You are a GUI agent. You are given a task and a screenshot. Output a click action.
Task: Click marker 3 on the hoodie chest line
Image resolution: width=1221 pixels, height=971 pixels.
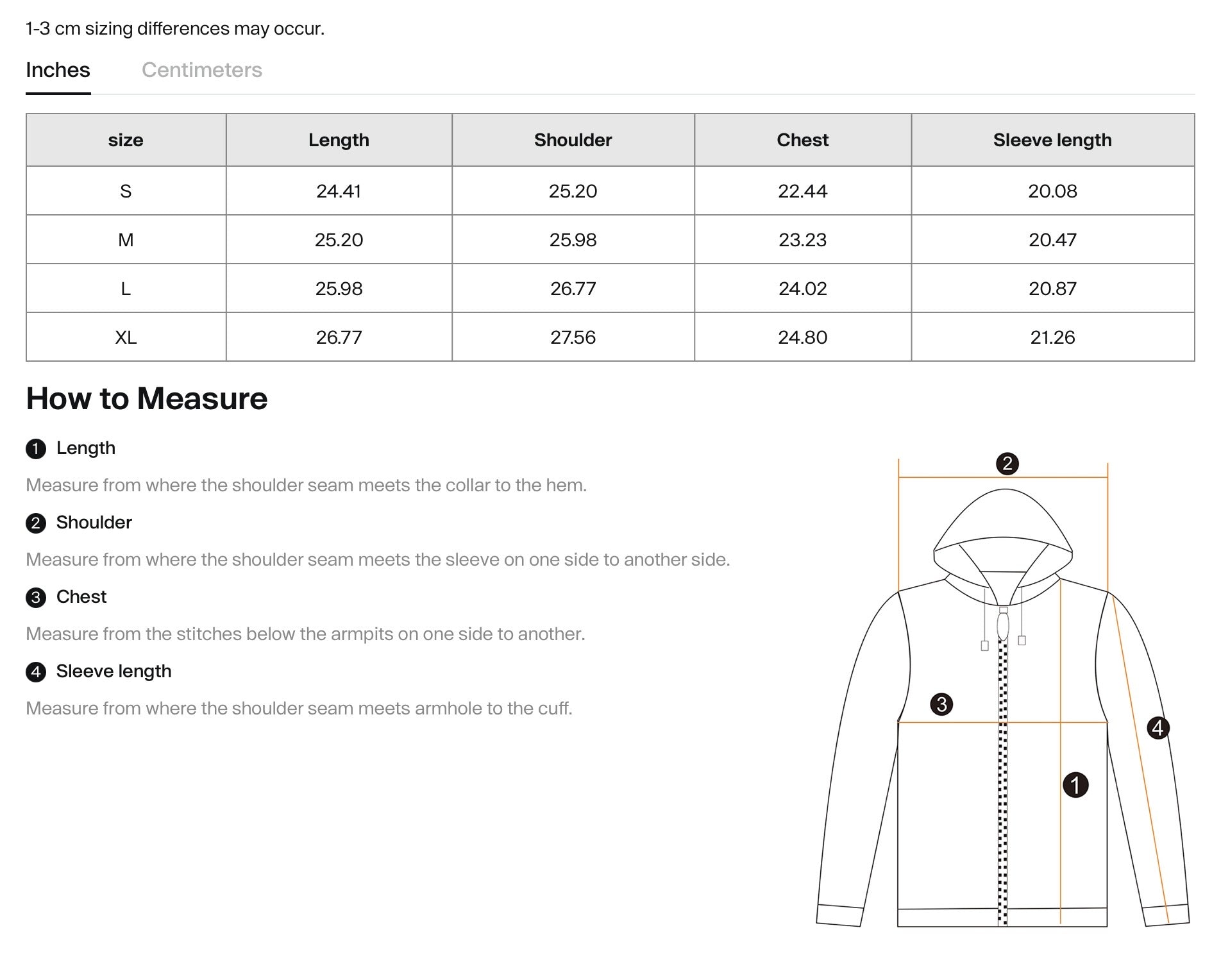pos(941,704)
